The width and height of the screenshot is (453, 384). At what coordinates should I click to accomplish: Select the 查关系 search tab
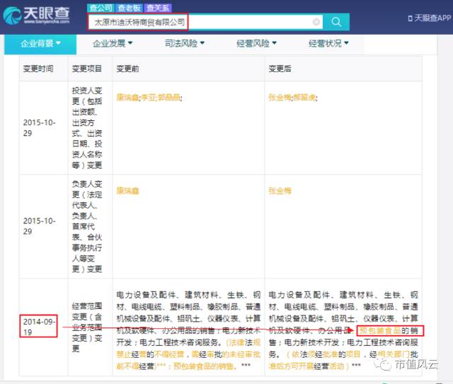158,8
